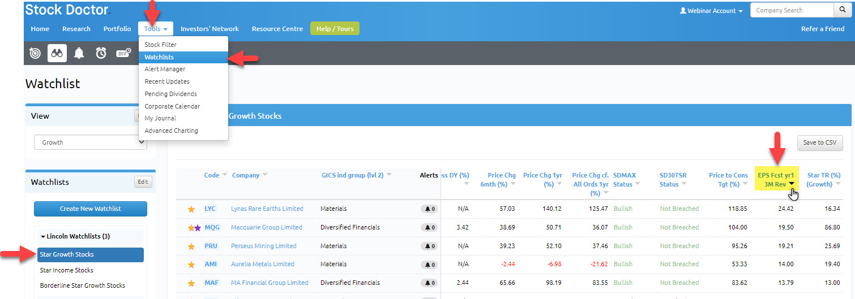Sort by SDMAX Status column
The width and height of the screenshot is (855, 299).
click(x=626, y=180)
